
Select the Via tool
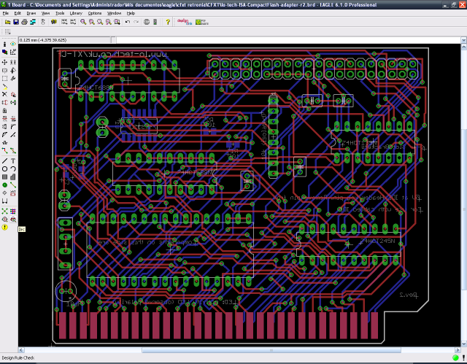pyautogui.click(x=4, y=185)
